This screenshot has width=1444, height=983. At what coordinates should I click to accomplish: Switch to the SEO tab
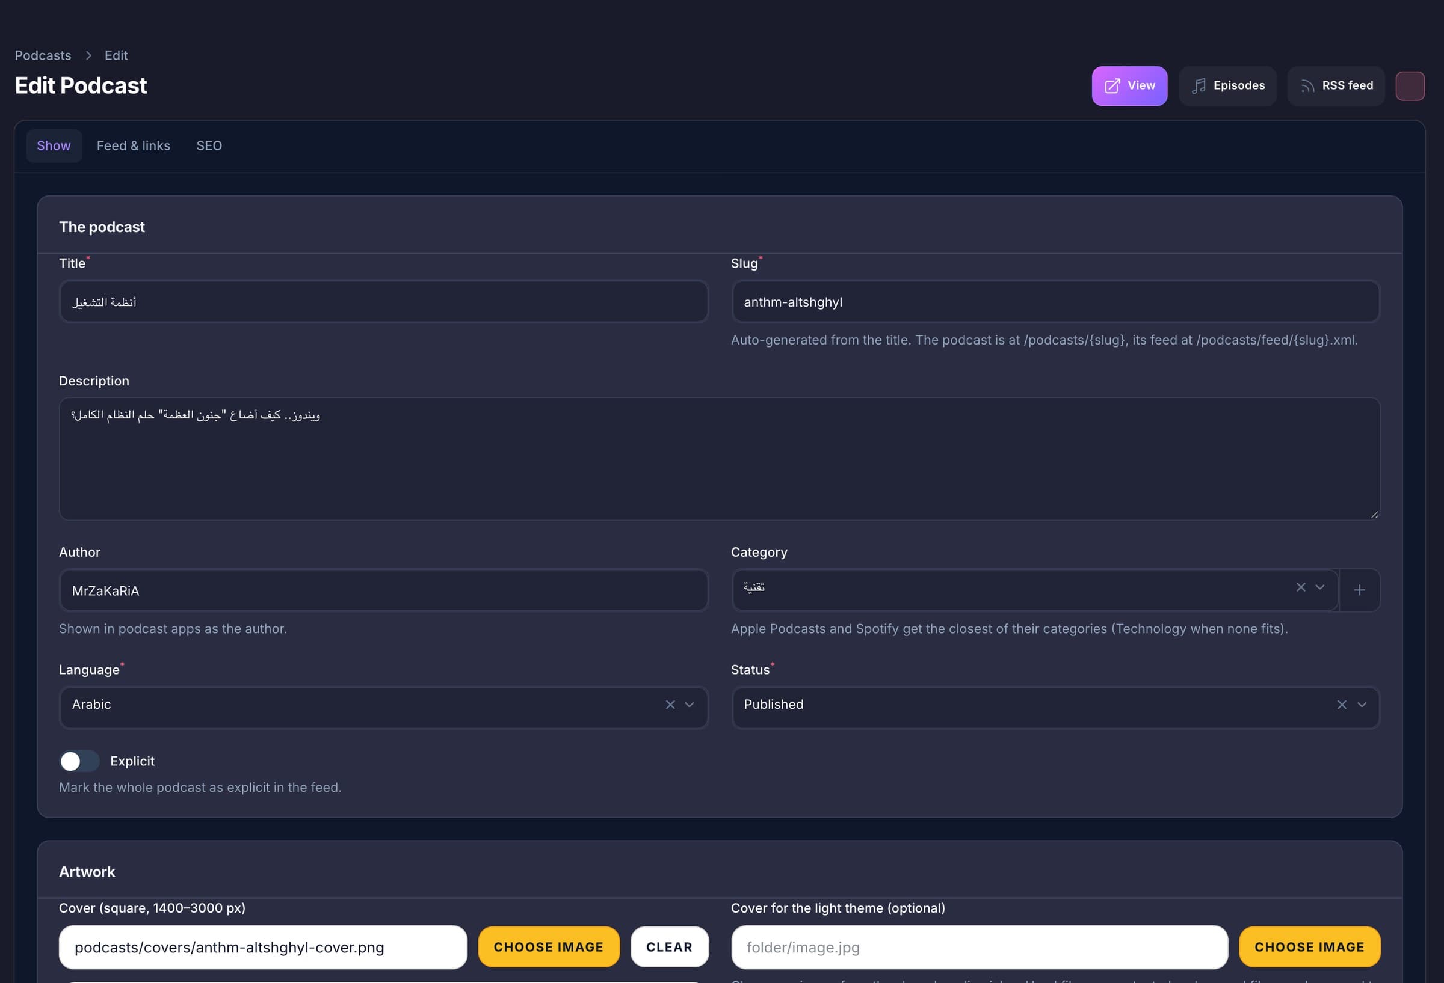click(x=209, y=145)
